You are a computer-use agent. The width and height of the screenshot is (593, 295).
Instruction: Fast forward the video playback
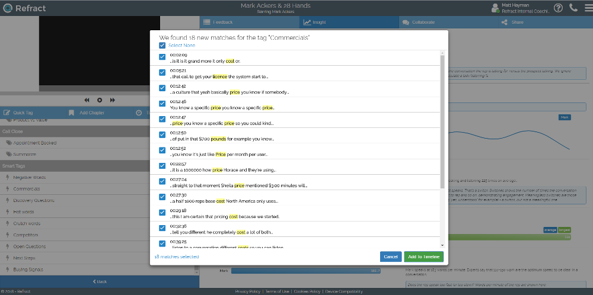tap(112, 100)
